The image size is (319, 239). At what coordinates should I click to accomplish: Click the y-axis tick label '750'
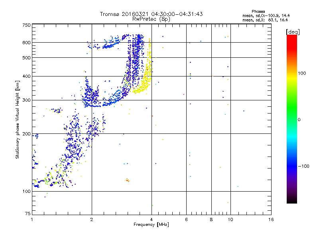point(26,25)
